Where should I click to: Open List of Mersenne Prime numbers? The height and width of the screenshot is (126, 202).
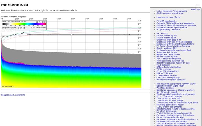tap(172, 11)
